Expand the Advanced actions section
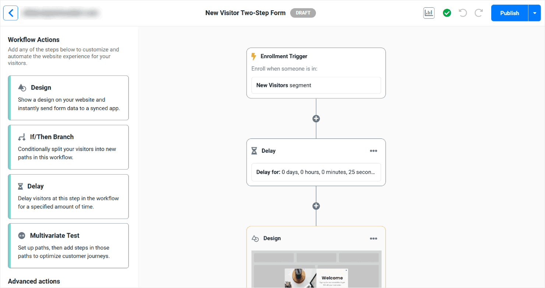The image size is (545, 288). coord(34,281)
